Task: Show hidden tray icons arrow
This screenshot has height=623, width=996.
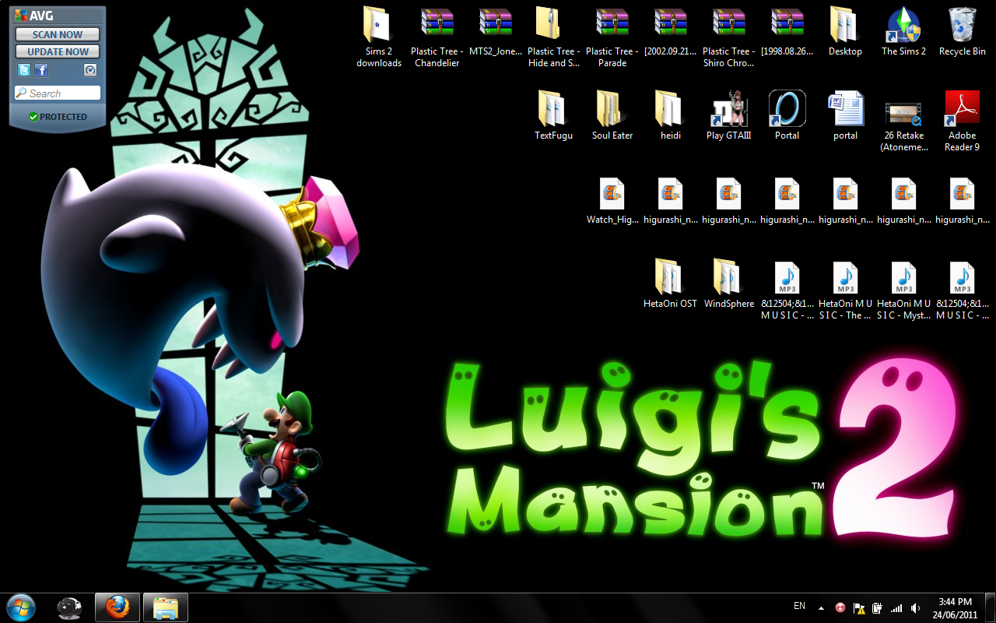Action: pos(821,607)
